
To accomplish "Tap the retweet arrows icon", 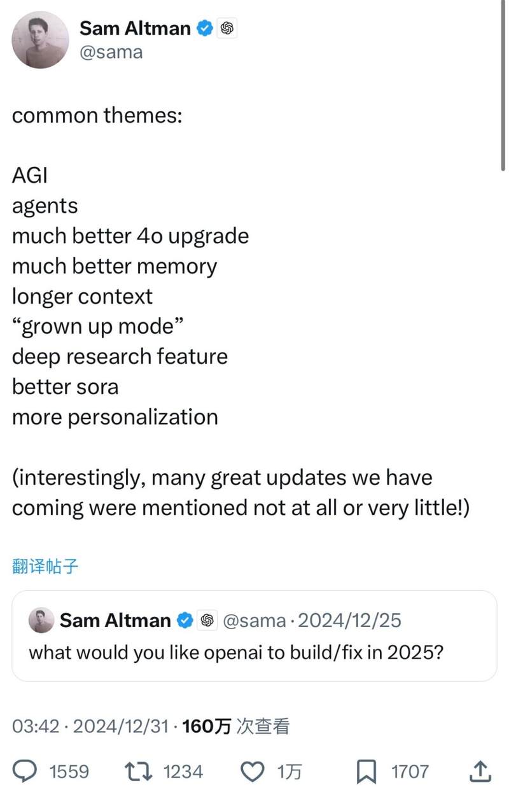I will (138, 772).
